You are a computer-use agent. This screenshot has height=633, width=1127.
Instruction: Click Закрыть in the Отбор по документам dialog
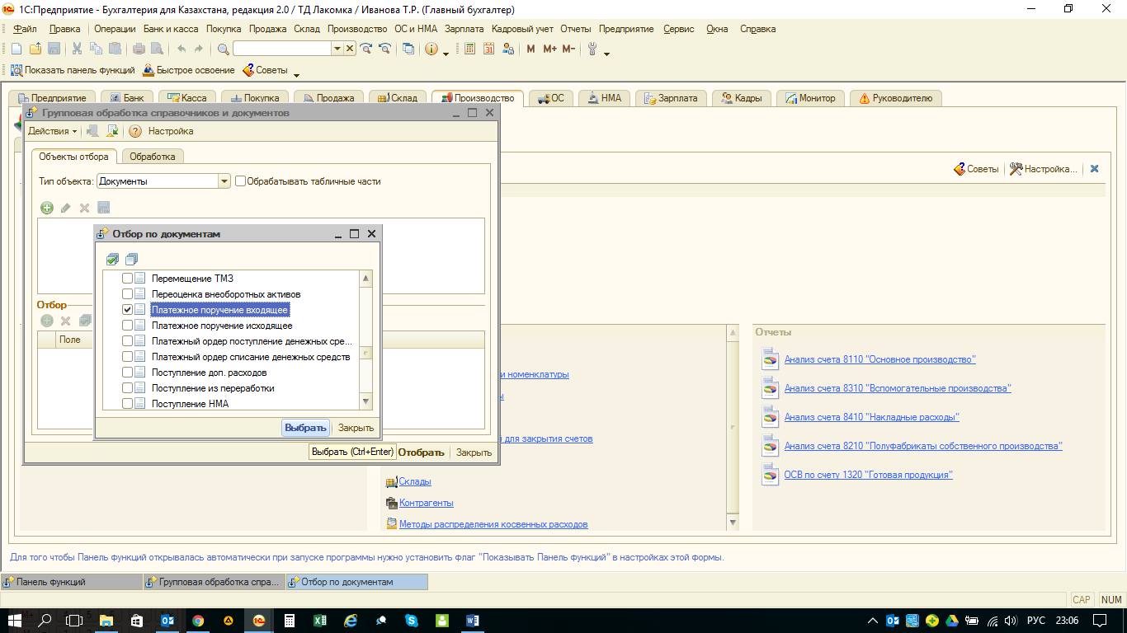pos(356,428)
